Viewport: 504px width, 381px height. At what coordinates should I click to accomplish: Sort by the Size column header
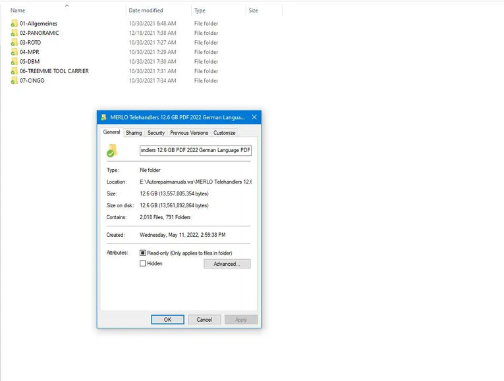(253, 11)
